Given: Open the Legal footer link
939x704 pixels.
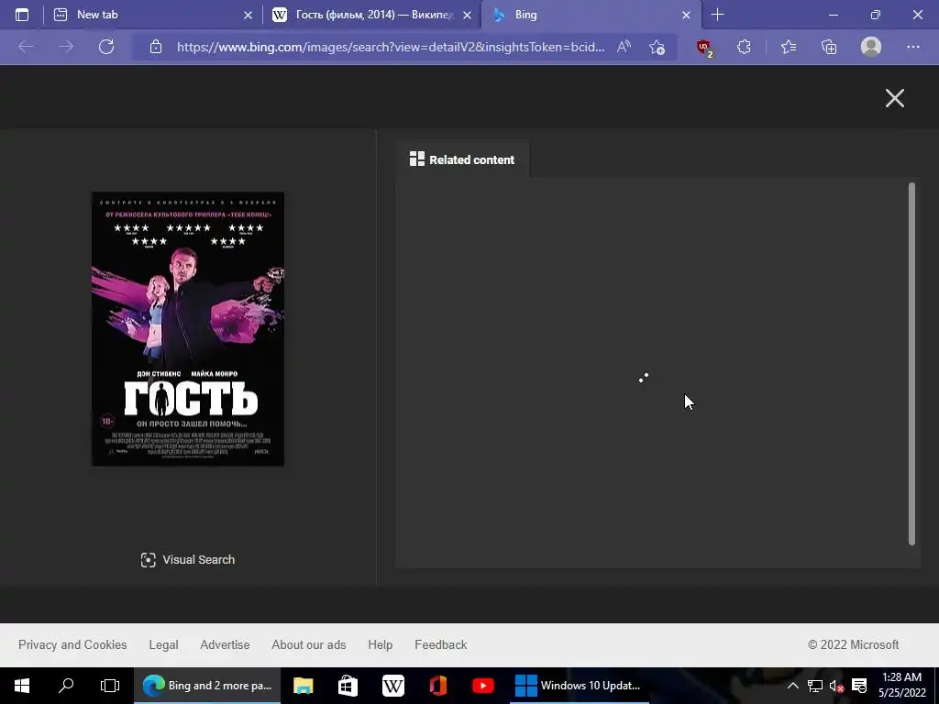Looking at the screenshot, I should (163, 644).
